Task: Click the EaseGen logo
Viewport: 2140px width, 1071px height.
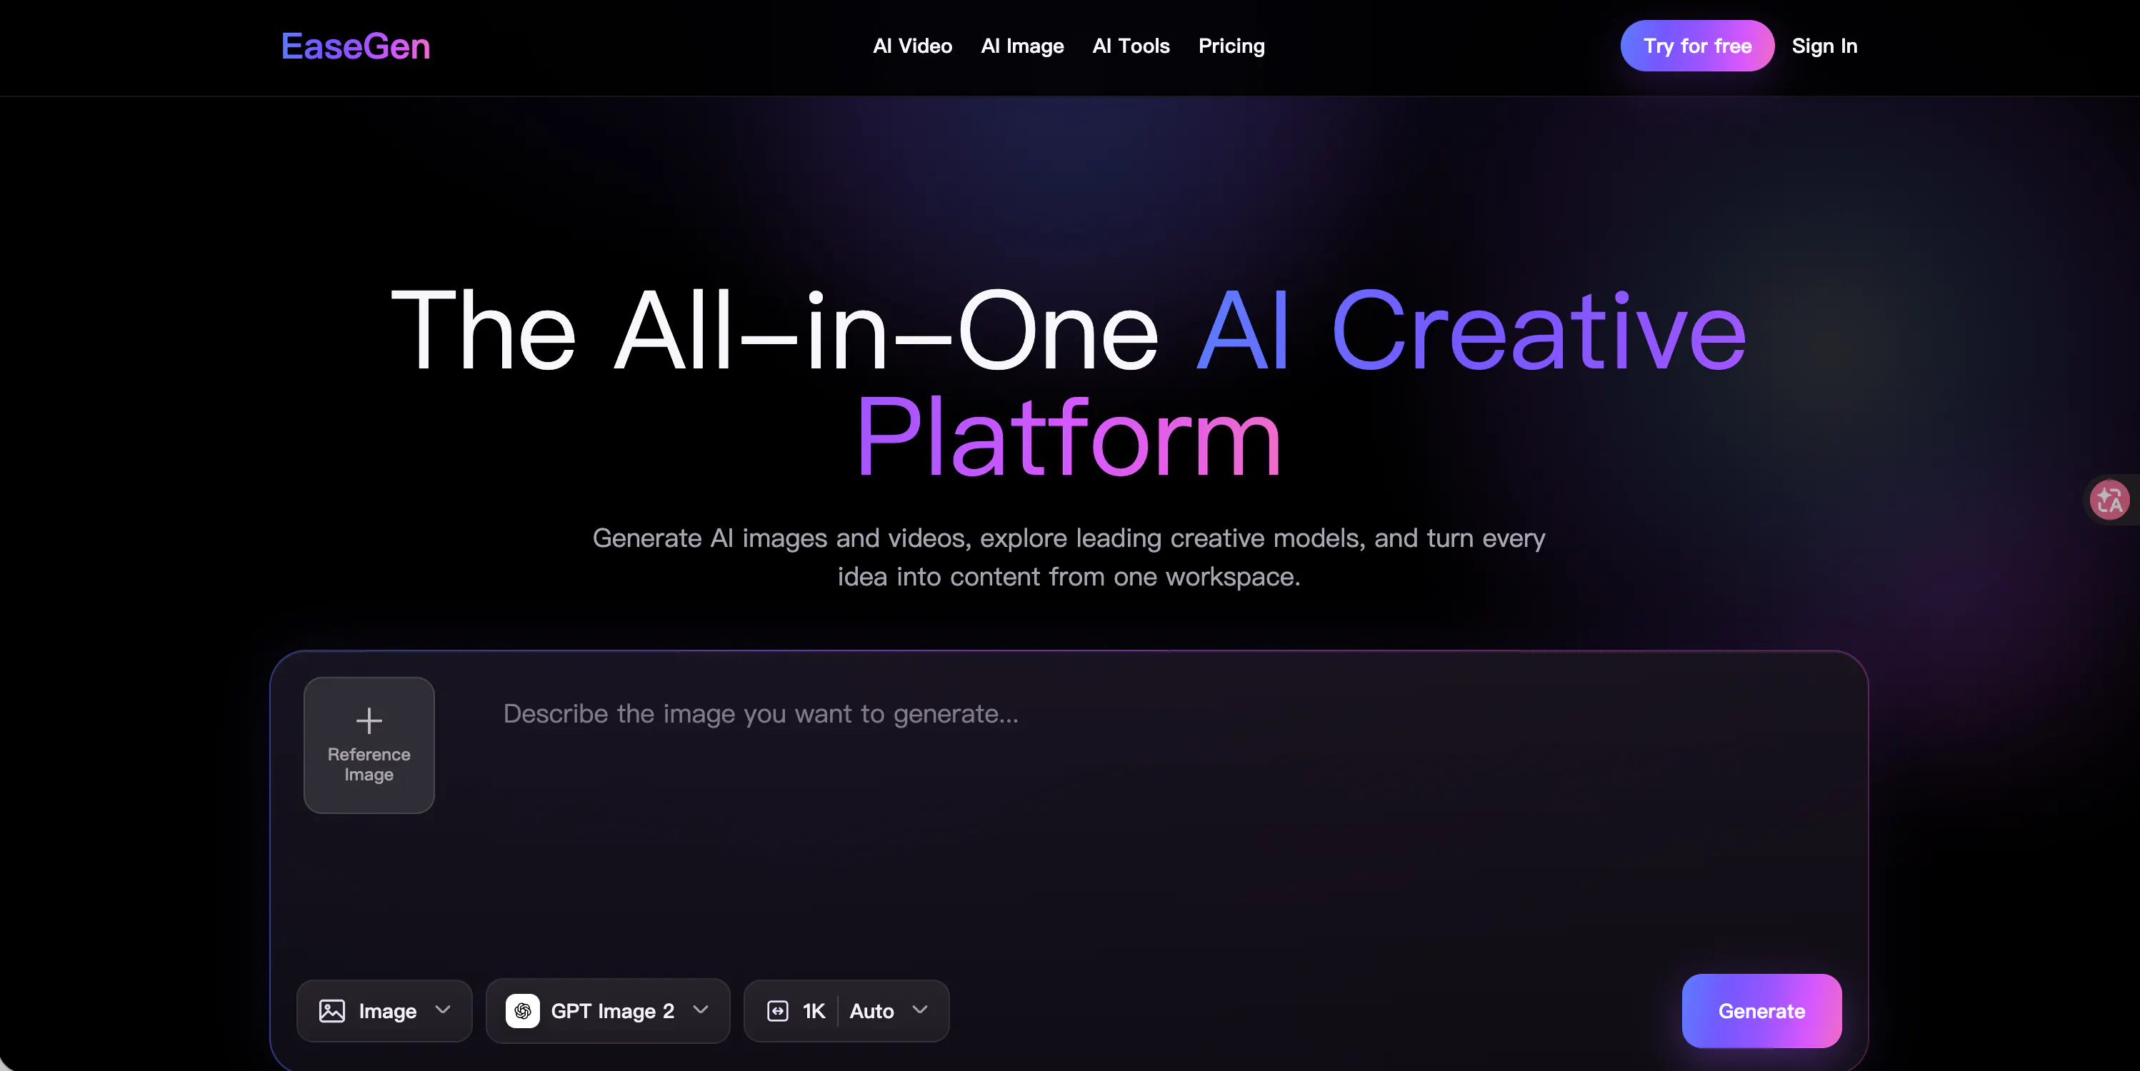Action: tap(356, 46)
